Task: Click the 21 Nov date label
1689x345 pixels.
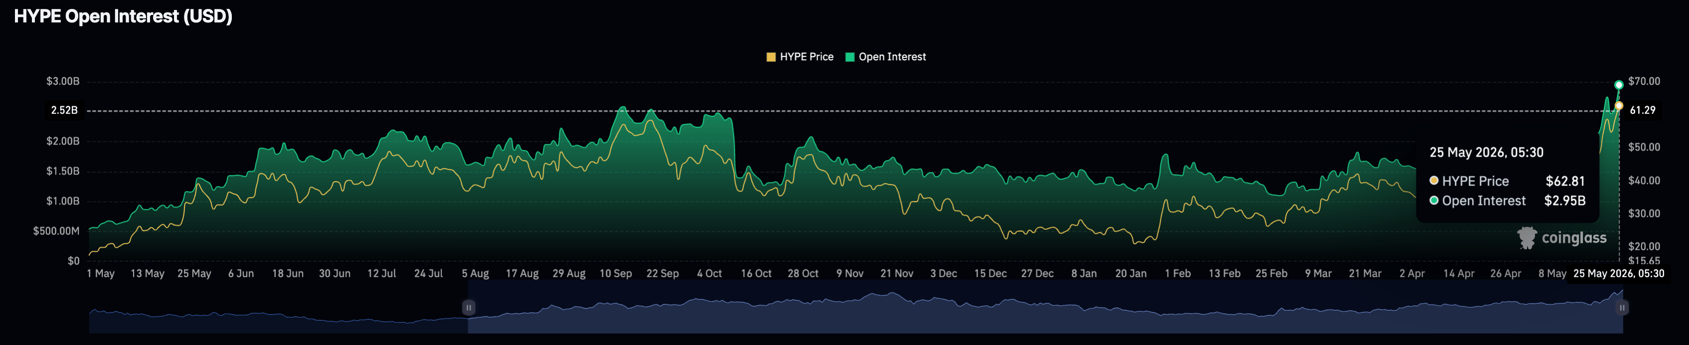Action: [896, 274]
